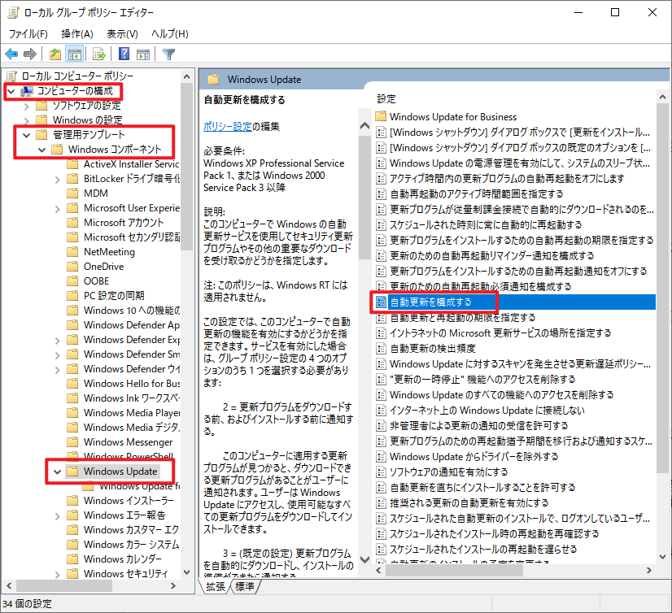The width and height of the screenshot is (672, 613).
Task: Go forward with the gray right arrow
Action: 29,54
